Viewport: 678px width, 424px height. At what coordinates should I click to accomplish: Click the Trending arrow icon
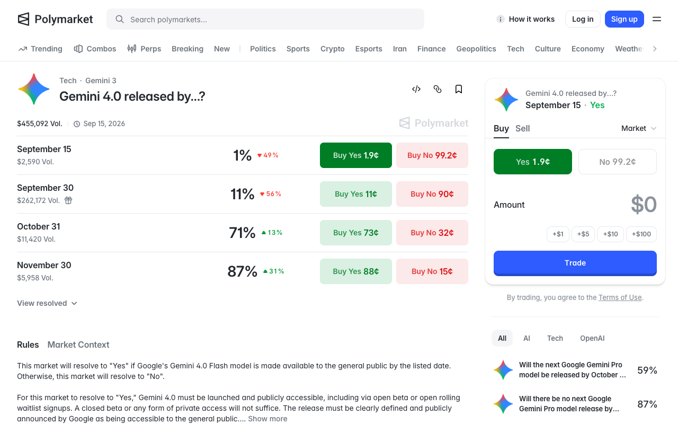pos(23,49)
